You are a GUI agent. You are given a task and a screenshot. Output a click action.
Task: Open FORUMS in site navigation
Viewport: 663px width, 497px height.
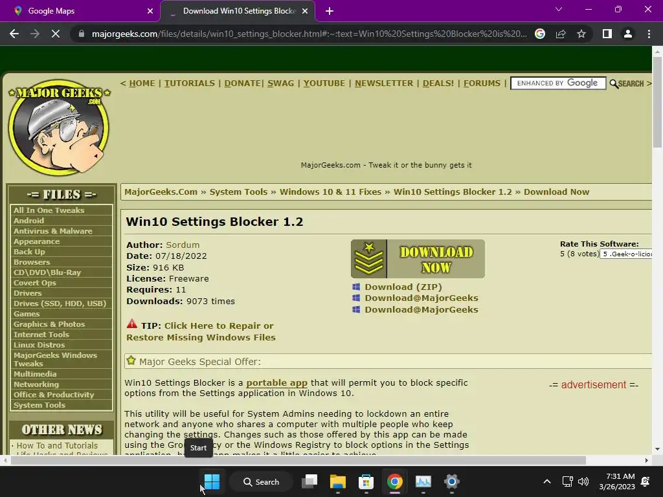click(482, 83)
